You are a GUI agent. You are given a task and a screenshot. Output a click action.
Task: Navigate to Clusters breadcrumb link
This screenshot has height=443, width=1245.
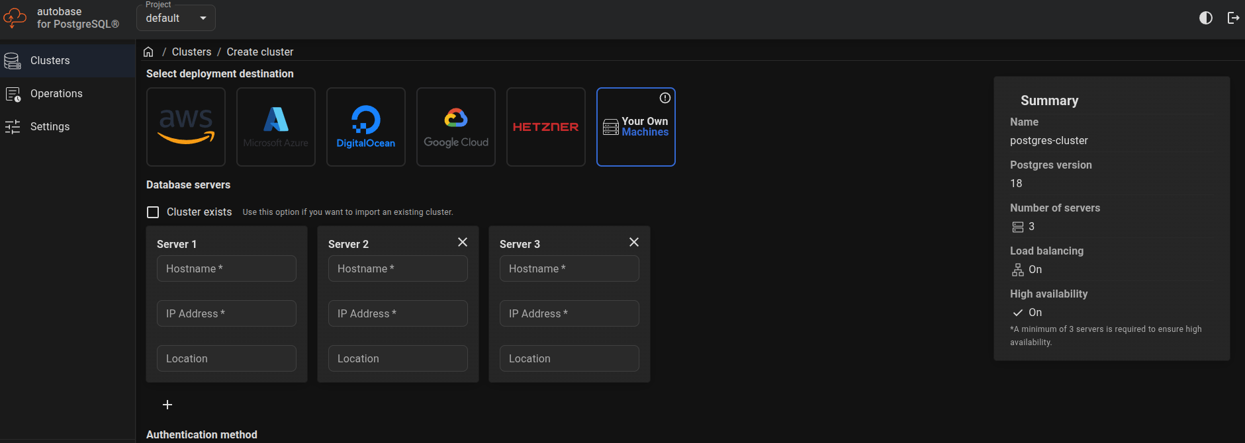(x=191, y=52)
